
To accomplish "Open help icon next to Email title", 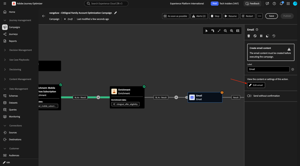I will [x=257, y=30].
